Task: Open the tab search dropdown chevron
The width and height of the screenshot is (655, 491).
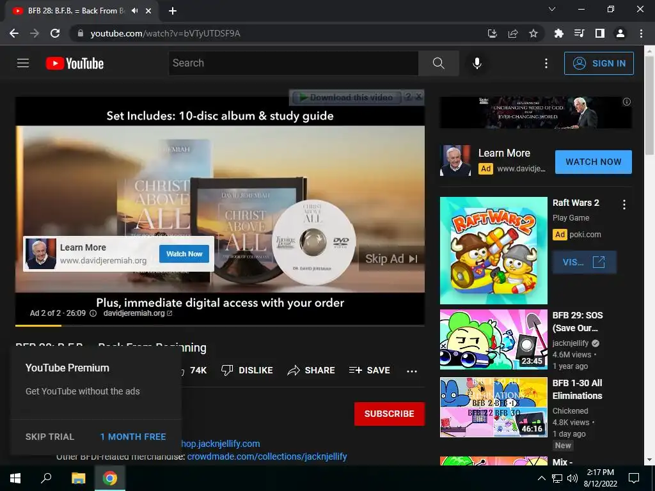Action: 552,9
